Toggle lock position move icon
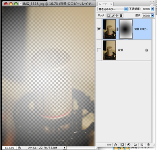This screenshot has width=157, height=150. coord(117,15)
